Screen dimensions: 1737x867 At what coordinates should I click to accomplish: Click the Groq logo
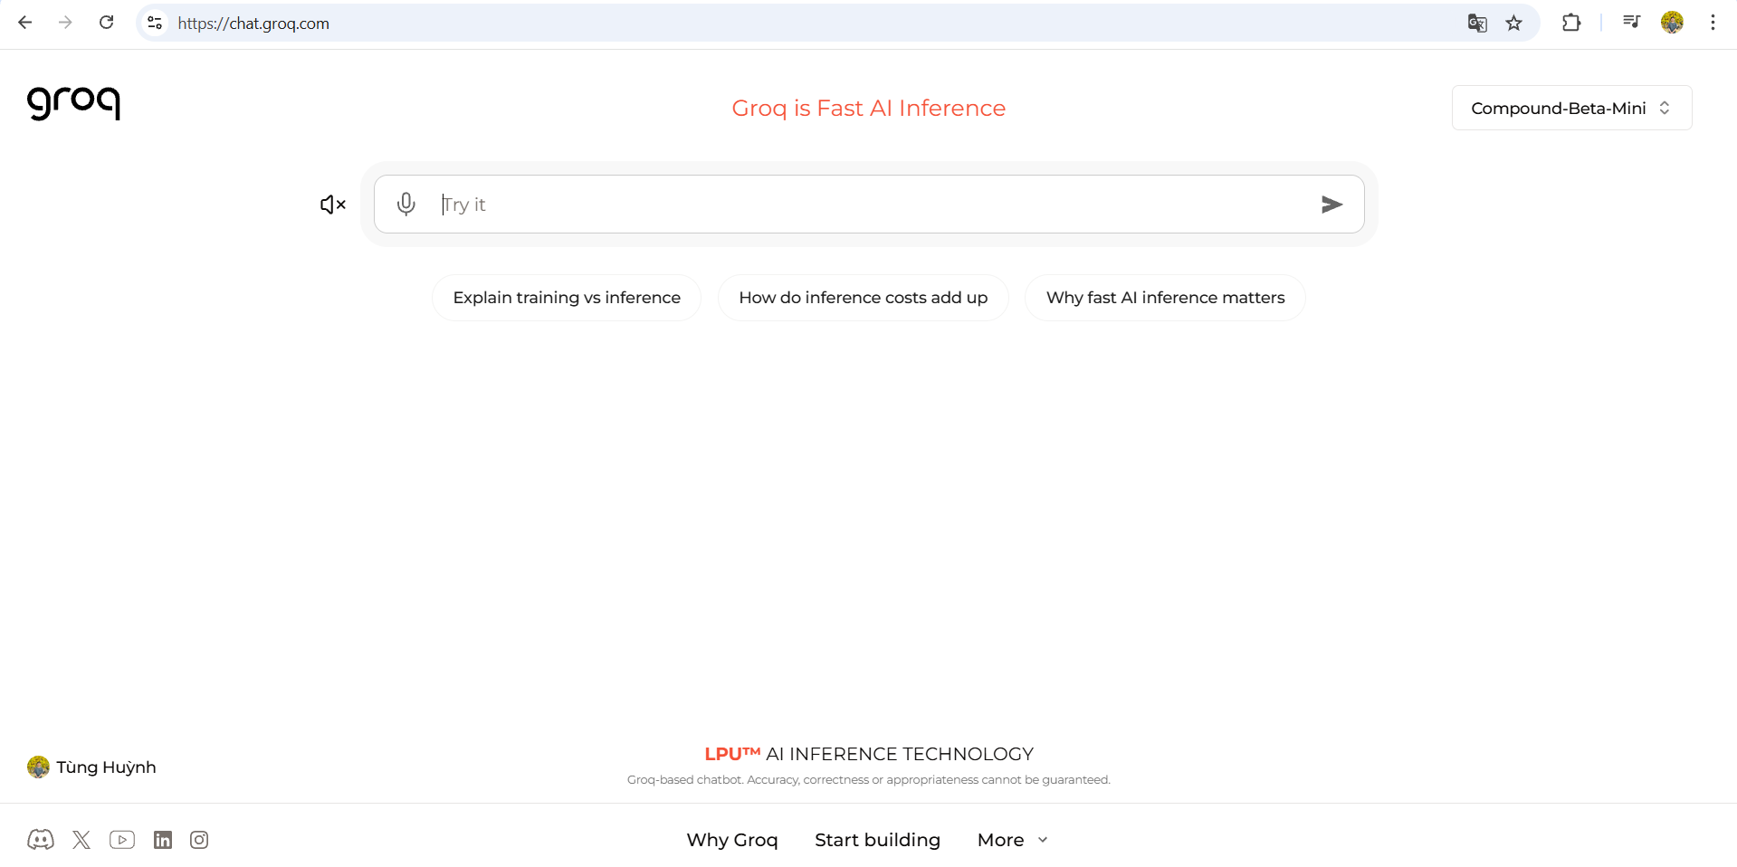click(73, 102)
